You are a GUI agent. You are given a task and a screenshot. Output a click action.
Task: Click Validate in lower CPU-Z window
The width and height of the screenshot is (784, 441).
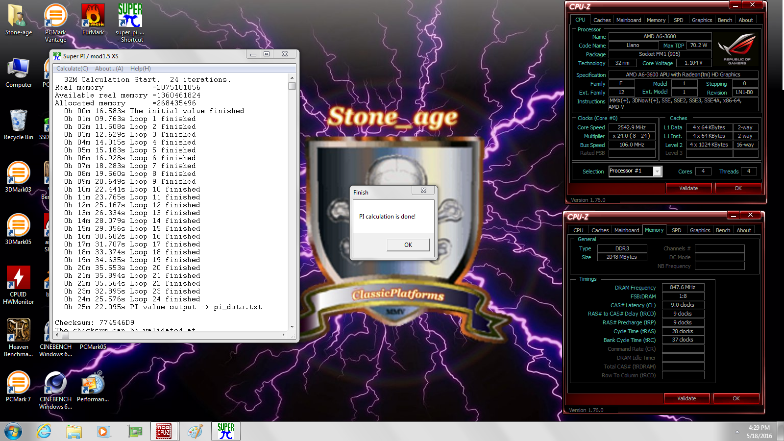(x=686, y=398)
